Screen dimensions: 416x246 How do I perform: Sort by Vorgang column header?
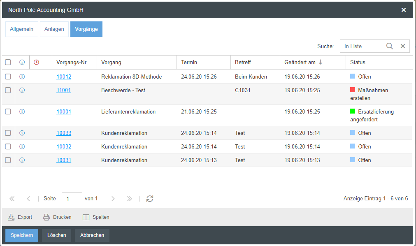pyautogui.click(x=137, y=62)
